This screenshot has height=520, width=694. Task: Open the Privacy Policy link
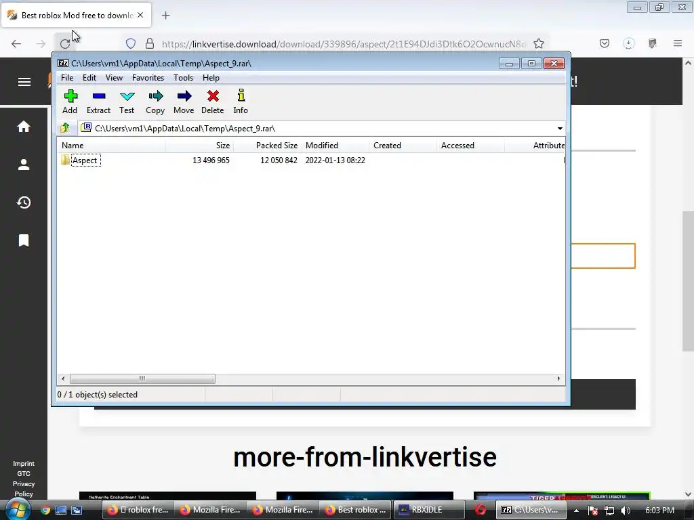click(24, 489)
